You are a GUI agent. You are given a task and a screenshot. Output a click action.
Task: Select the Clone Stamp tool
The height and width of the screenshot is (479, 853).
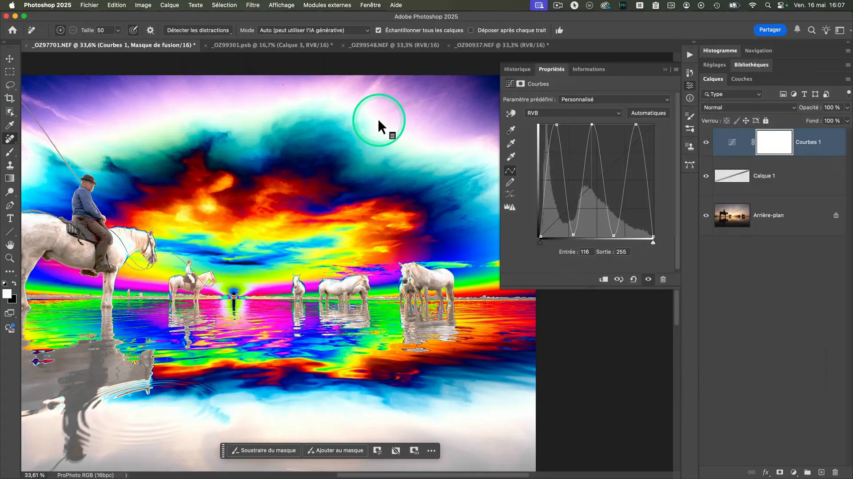point(9,165)
